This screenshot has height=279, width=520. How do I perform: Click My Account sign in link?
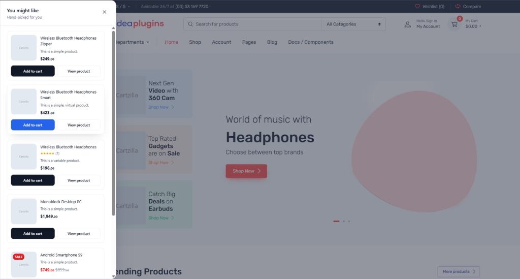pyautogui.click(x=428, y=24)
